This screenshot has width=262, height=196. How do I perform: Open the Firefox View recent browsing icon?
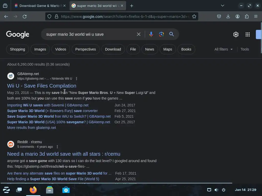[x=5, y=6]
